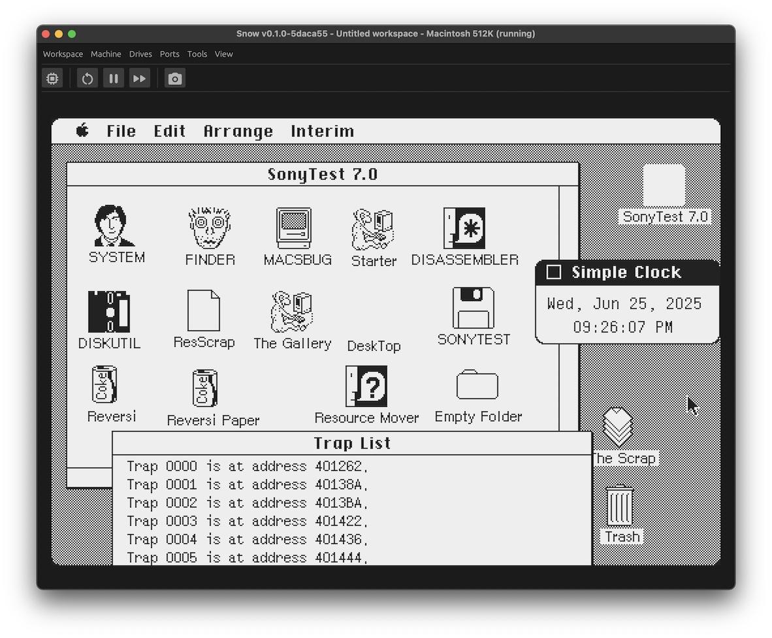Click the Trash icon
The width and height of the screenshot is (772, 638).
click(x=619, y=505)
